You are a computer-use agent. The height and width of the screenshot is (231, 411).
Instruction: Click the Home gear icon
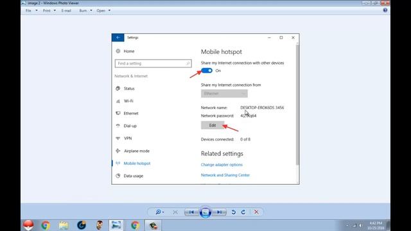(x=118, y=51)
